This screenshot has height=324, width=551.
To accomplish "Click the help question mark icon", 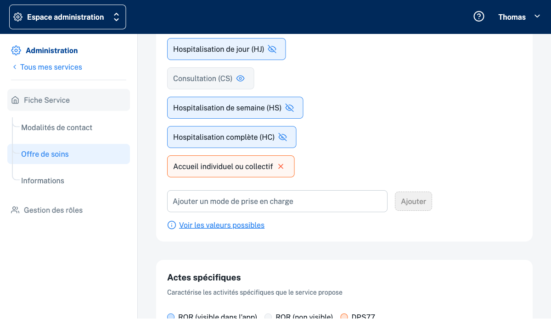I will pos(479,17).
